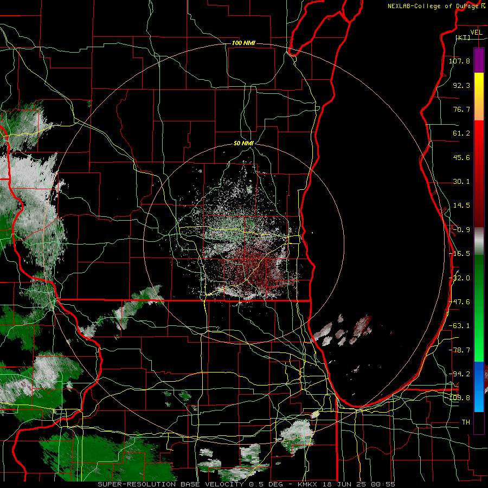Click the 30.1 velocity scale value

coord(461,182)
